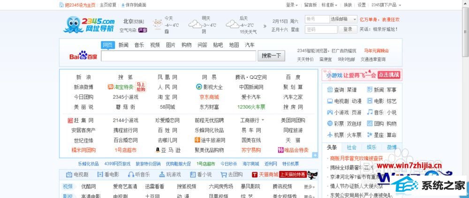Click the 特 icon beside 唯品会特卖
The width and height of the screenshot is (469, 198).
point(280,150)
